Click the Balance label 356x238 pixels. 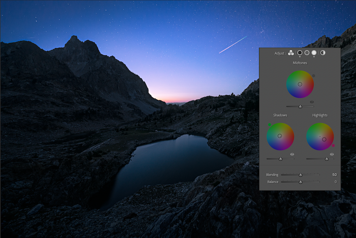click(x=273, y=182)
